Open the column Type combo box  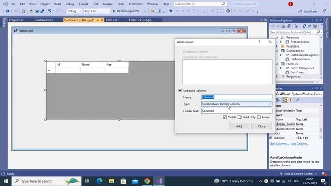pos(236,104)
